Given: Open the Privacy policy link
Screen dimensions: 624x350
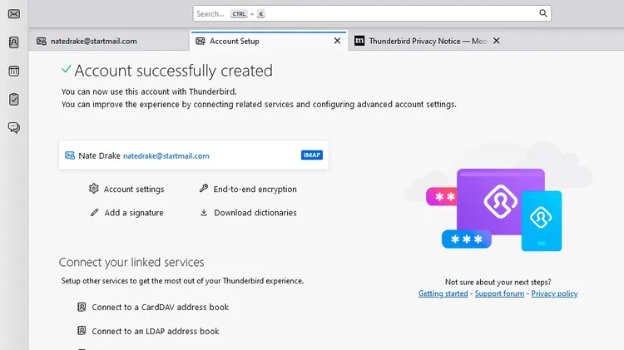Looking at the screenshot, I should pos(554,293).
